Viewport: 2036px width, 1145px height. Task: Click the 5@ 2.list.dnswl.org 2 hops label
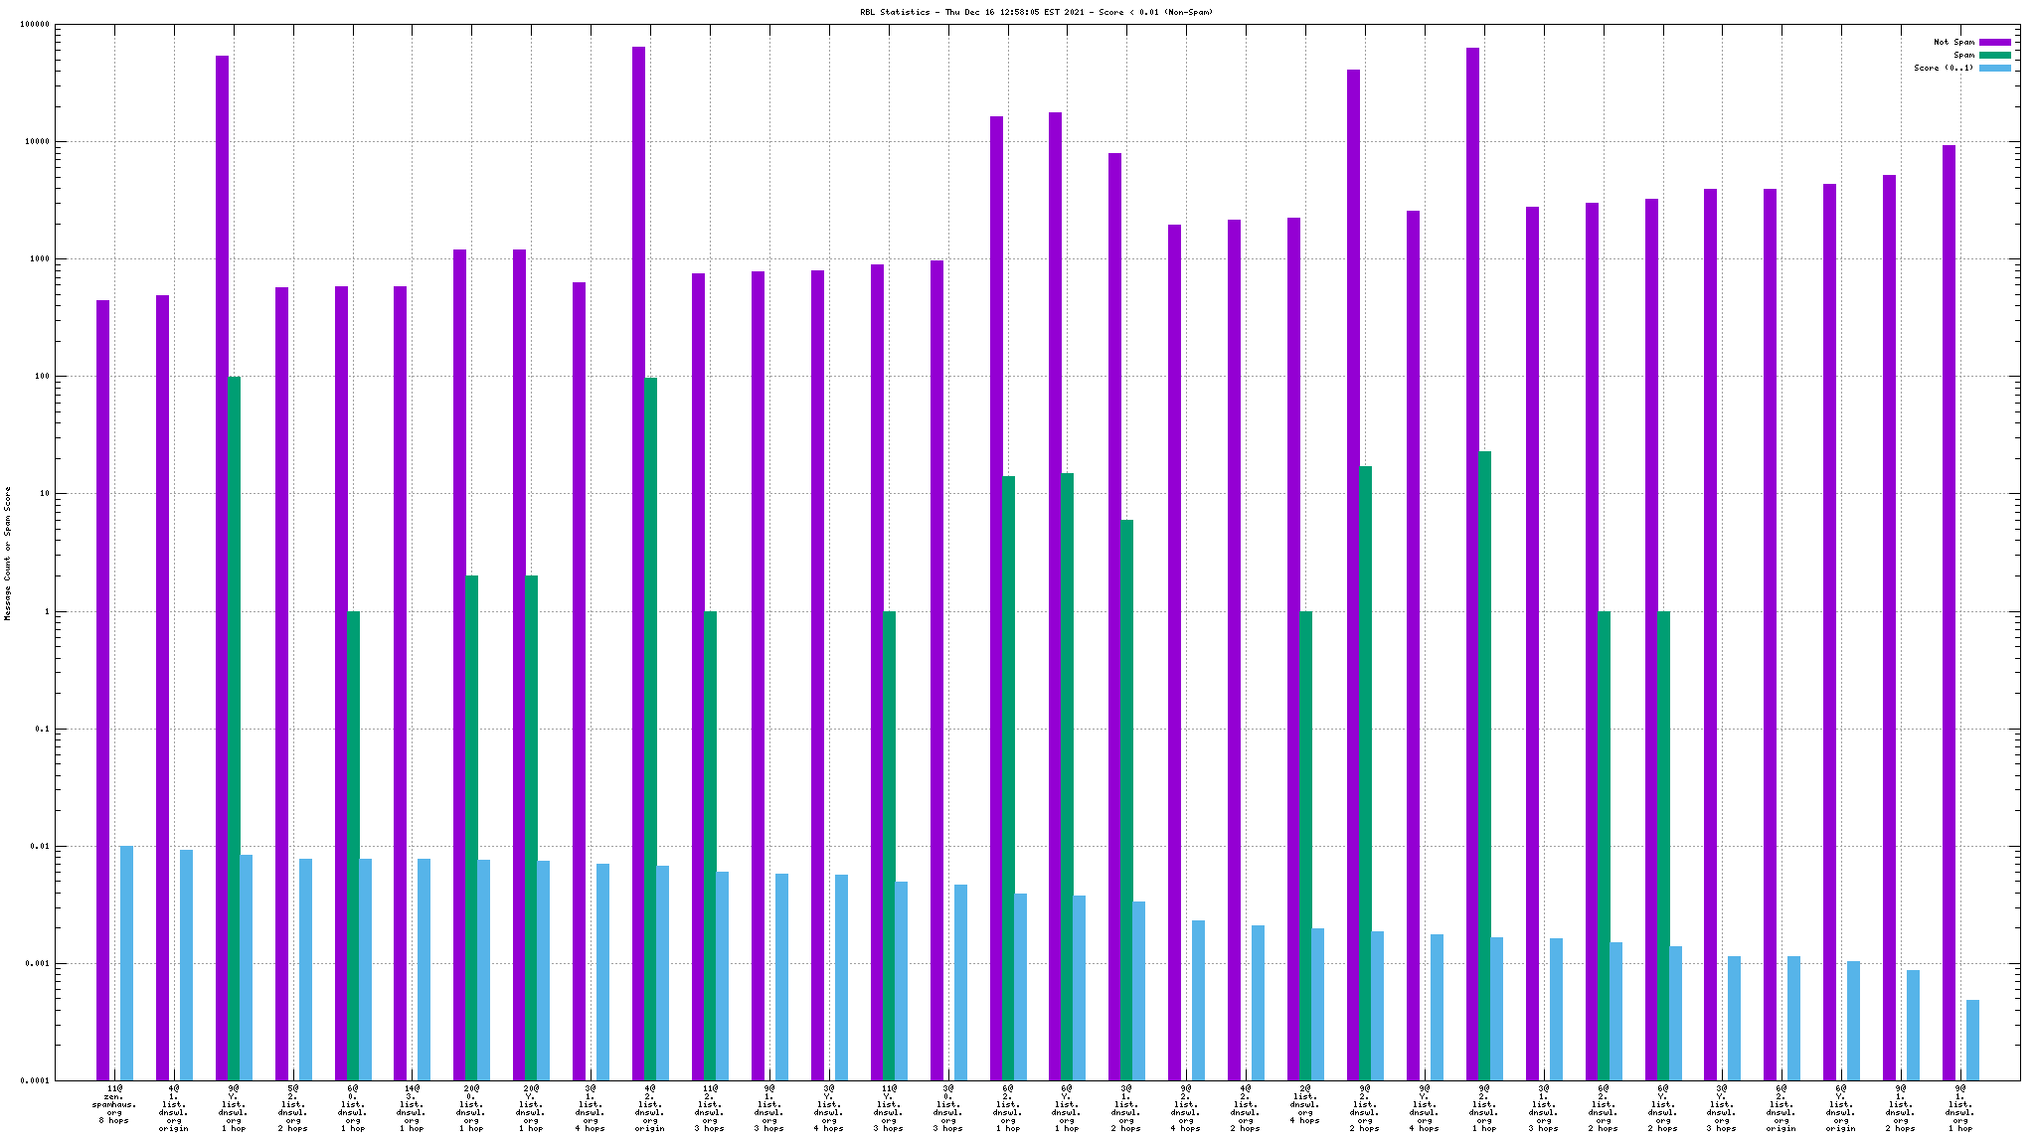point(293,1108)
